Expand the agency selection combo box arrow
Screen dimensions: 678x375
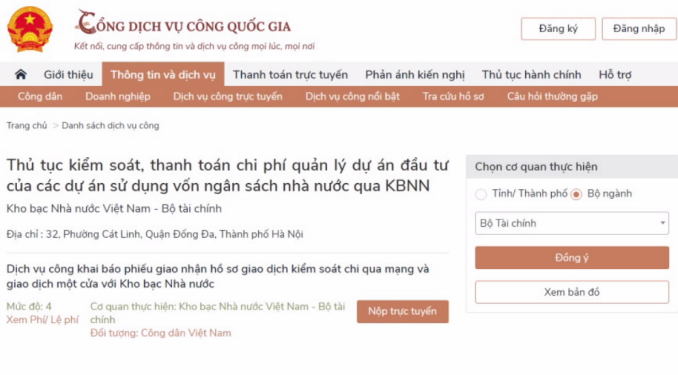[663, 223]
